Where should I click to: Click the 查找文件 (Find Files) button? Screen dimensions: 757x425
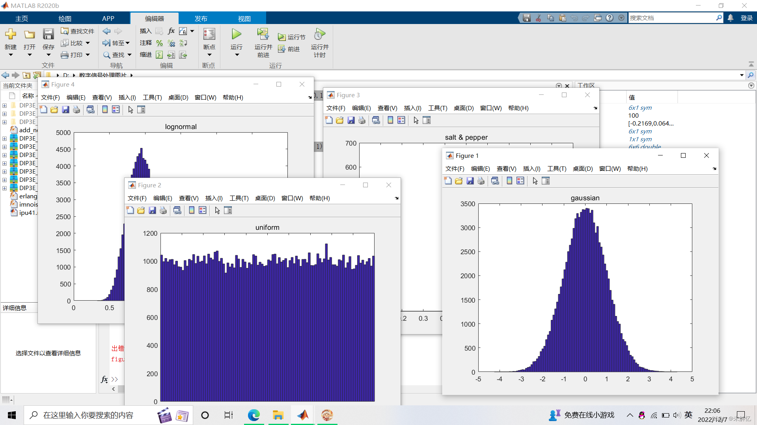coord(78,31)
